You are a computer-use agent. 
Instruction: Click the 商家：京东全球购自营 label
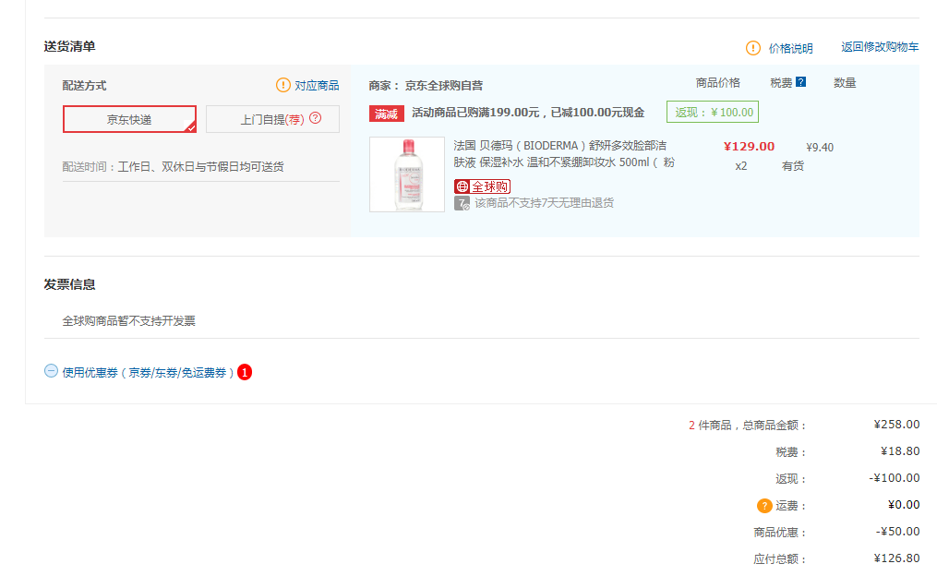click(x=426, y=86)
